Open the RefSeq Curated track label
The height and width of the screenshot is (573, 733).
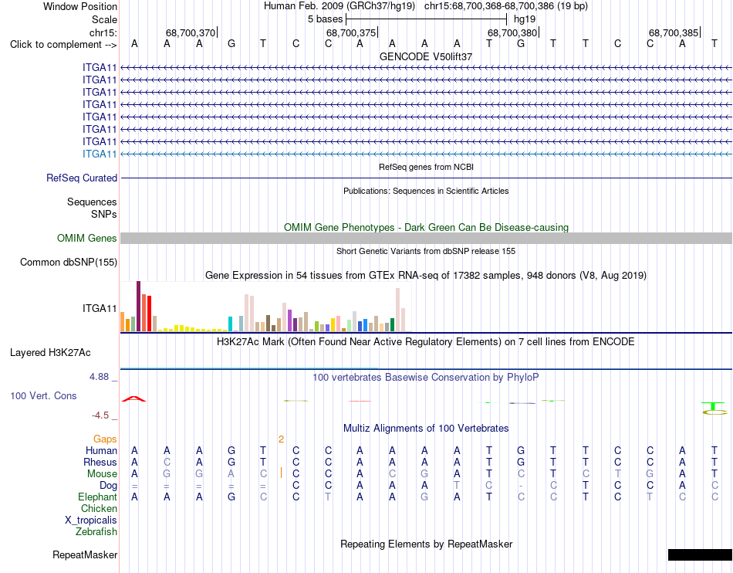82,178
